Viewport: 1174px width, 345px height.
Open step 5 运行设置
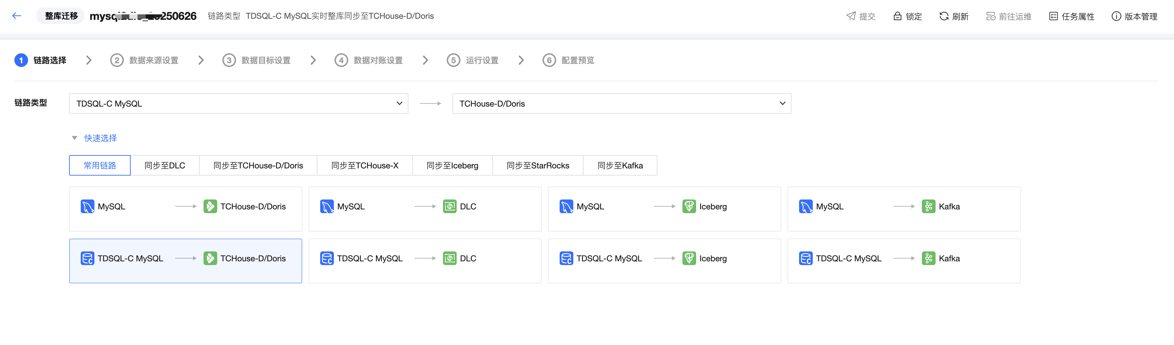(x=473, y=60)
